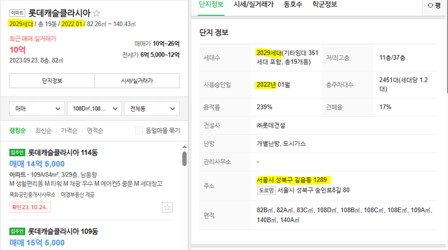448x250 pixels.
Task: Open the 롯데캐슬클라시아 109동 listing title
Action: click(x=63, y=231)
